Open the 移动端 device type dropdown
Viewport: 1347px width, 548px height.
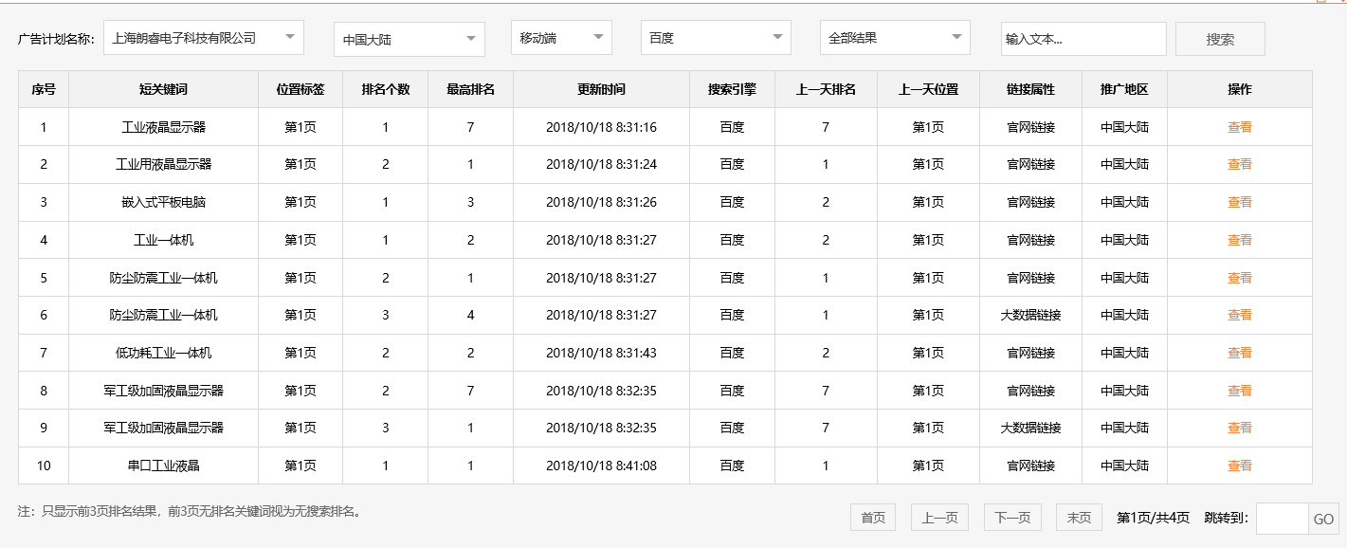[561, 39]
